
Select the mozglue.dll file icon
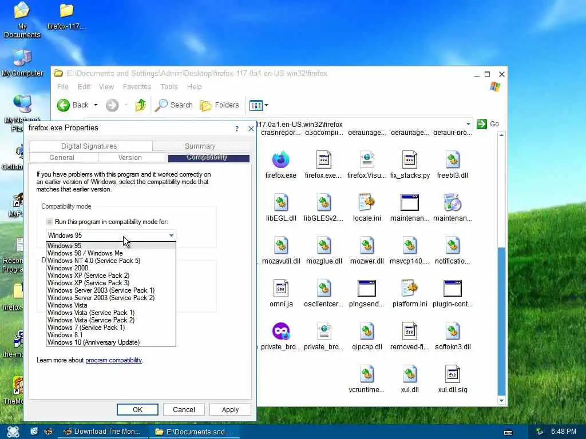click(324, 246)
